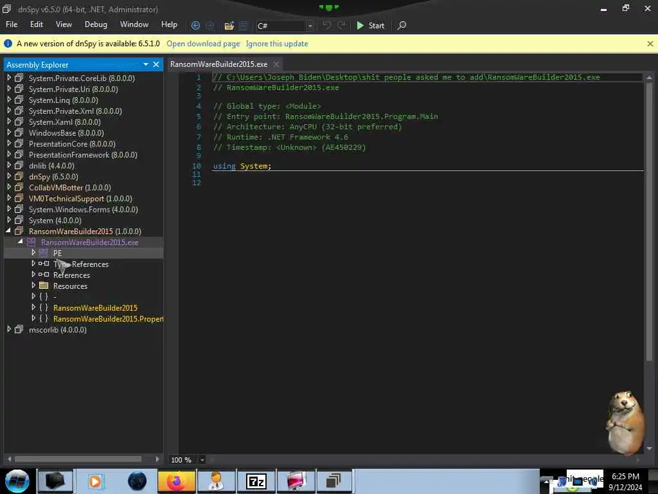Viewport: 658px width, 494px height.
Task: Select the '-' empty namespace node
Action: [55, 297]
